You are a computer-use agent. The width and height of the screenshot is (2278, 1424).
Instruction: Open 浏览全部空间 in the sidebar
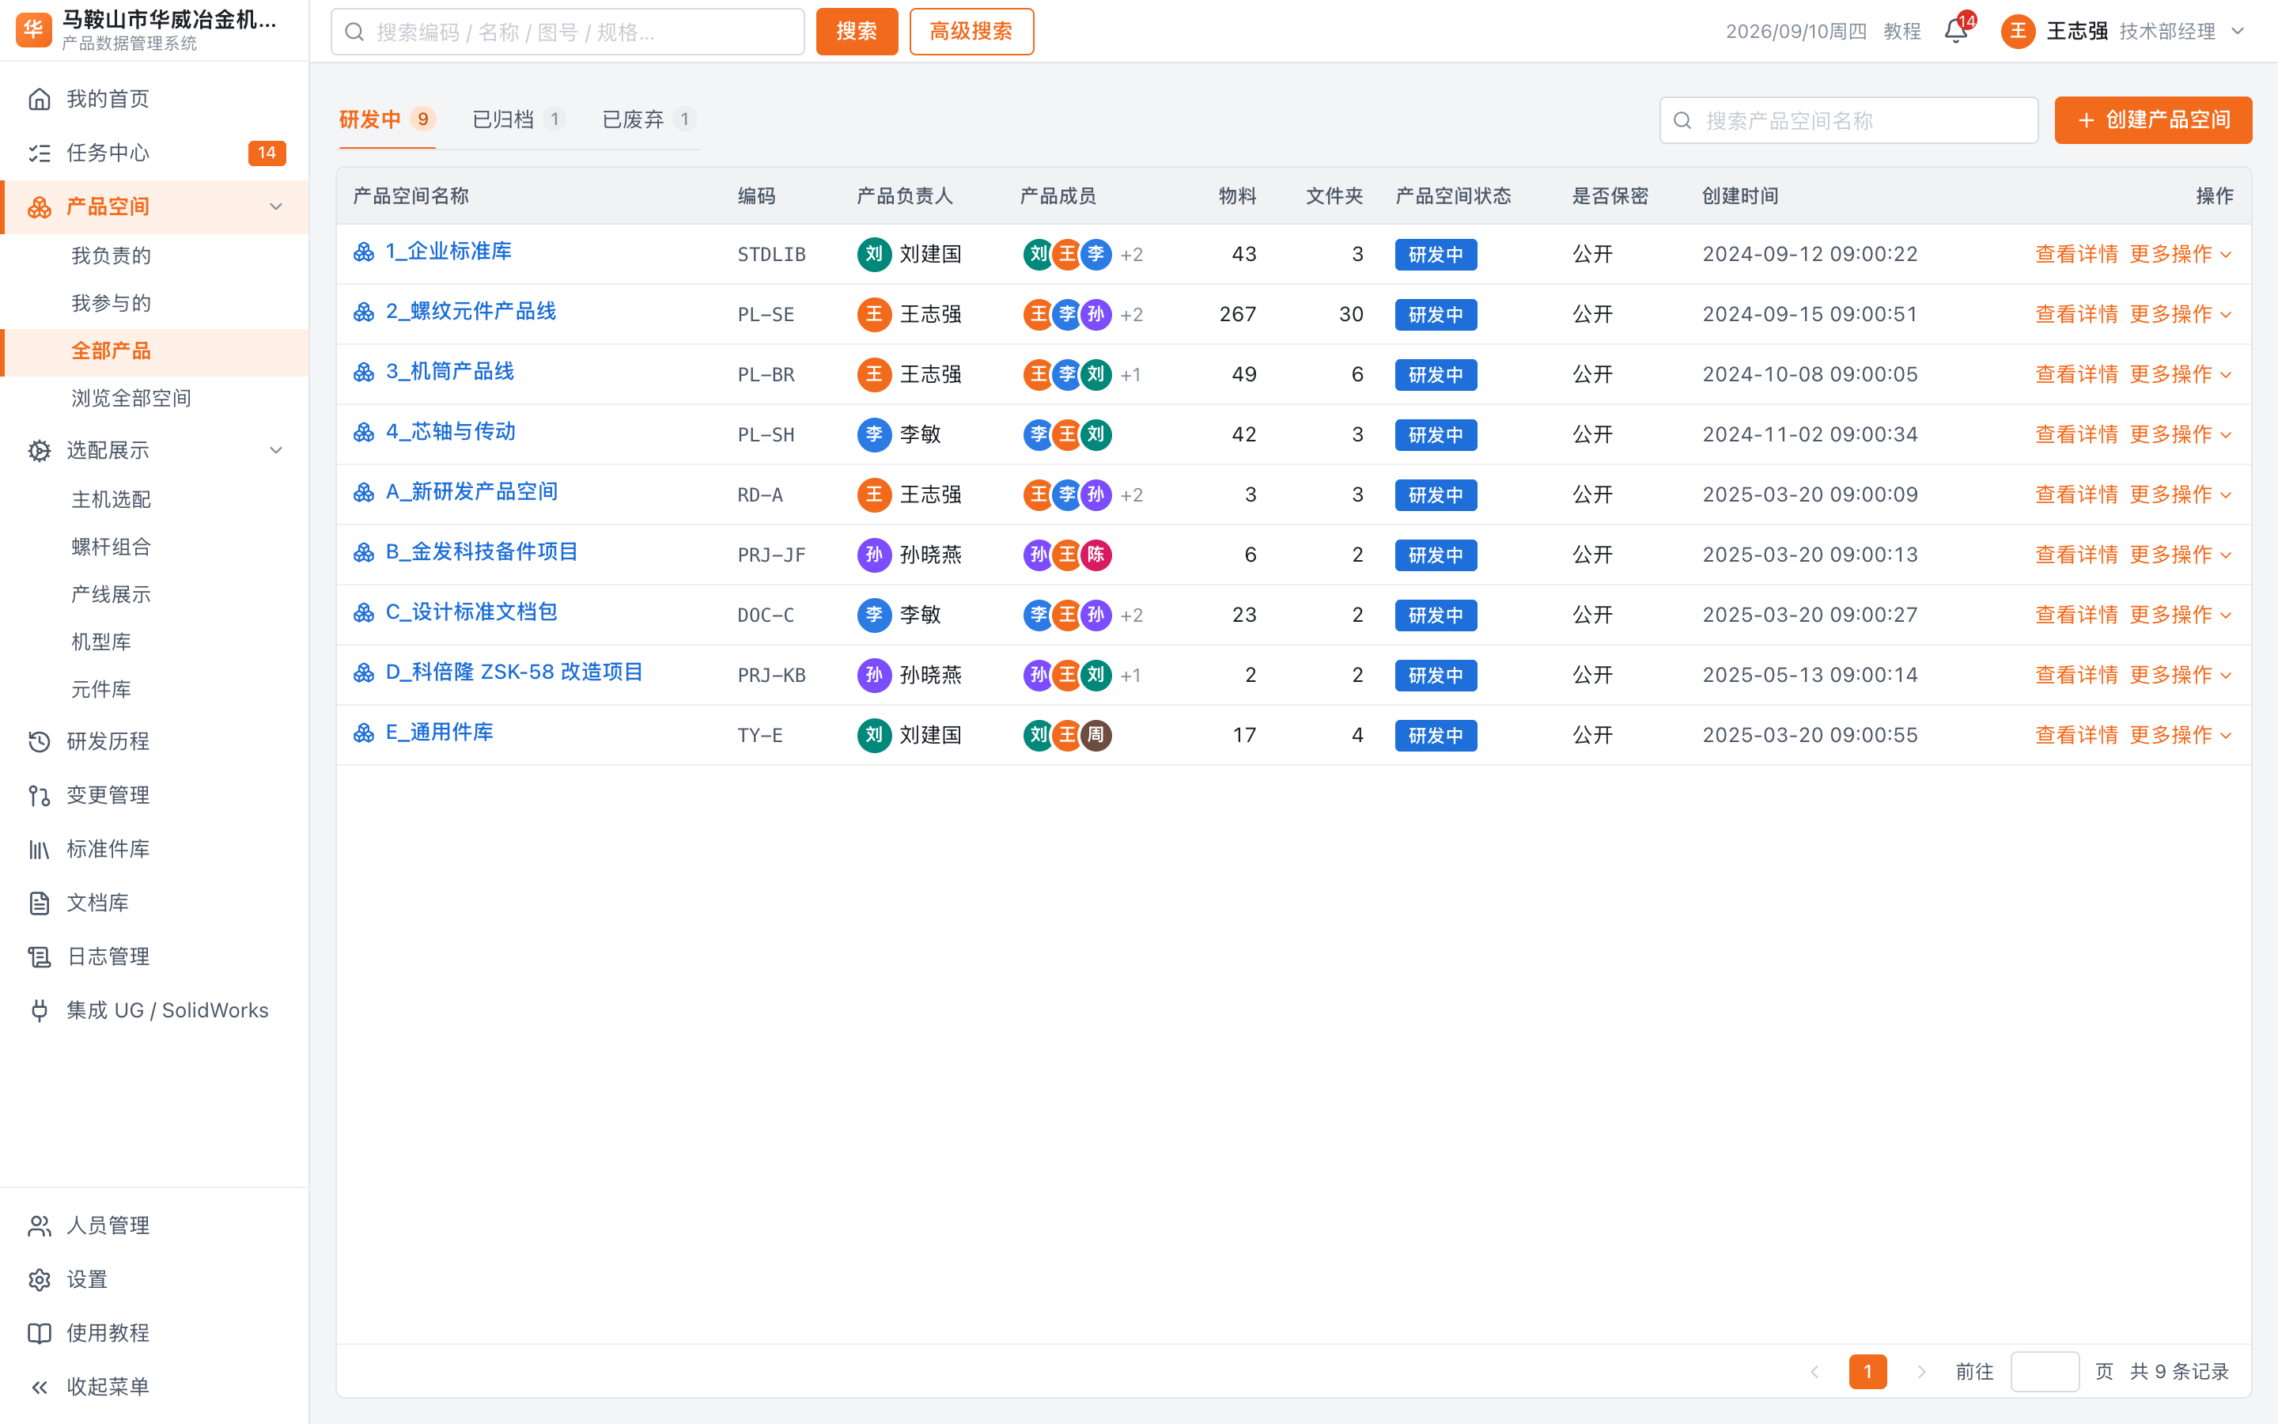click(x=131, y=397)
